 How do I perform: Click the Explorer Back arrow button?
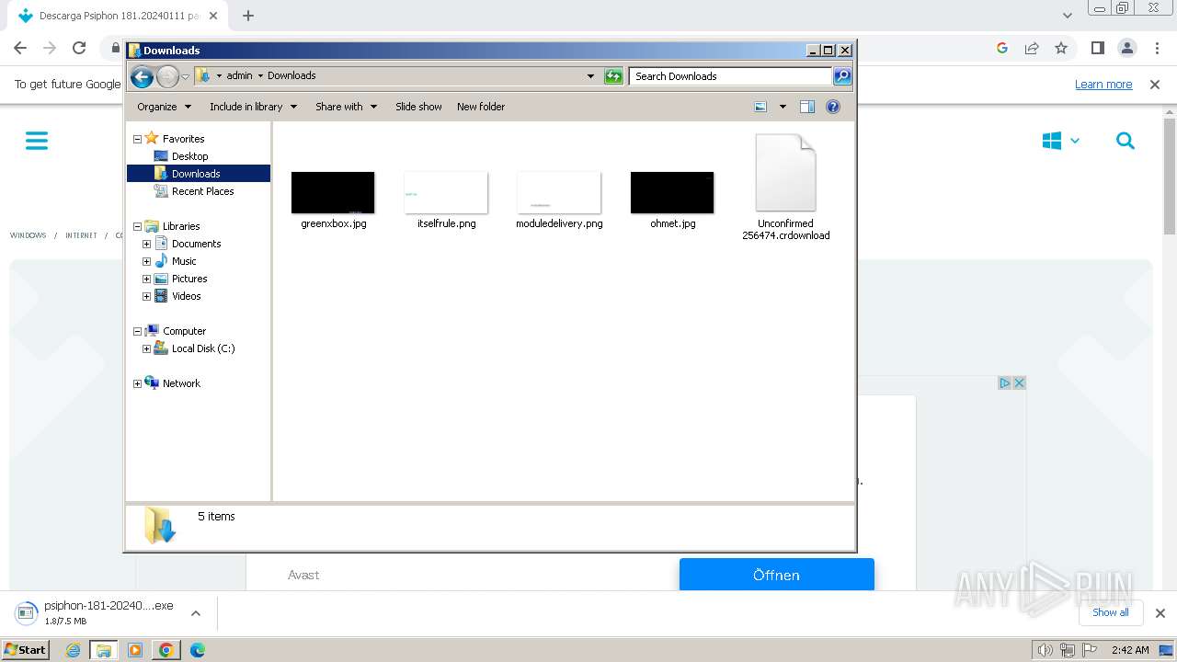tap(142, 76)
